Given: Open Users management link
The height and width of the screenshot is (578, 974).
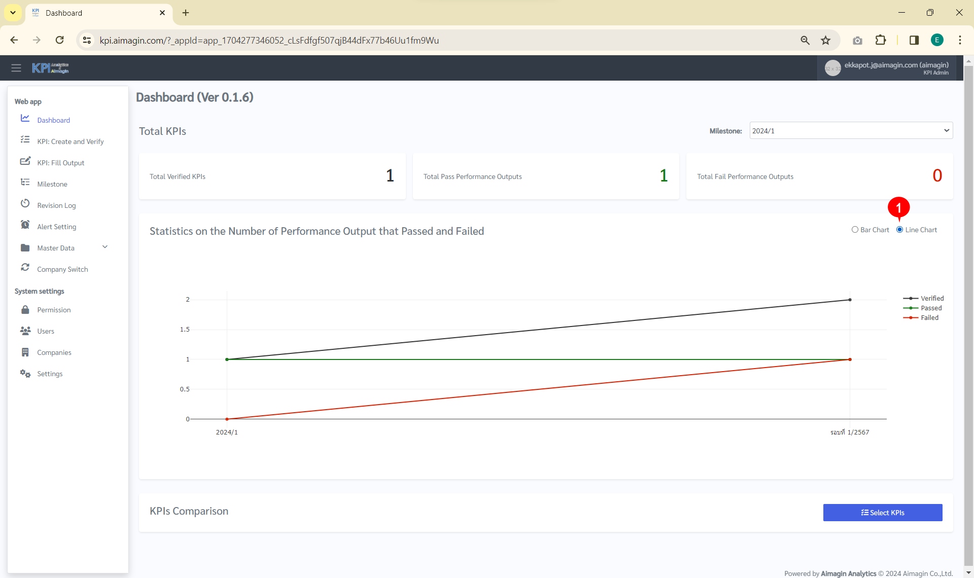Looking at the screenshot, I should coord(45,331).
